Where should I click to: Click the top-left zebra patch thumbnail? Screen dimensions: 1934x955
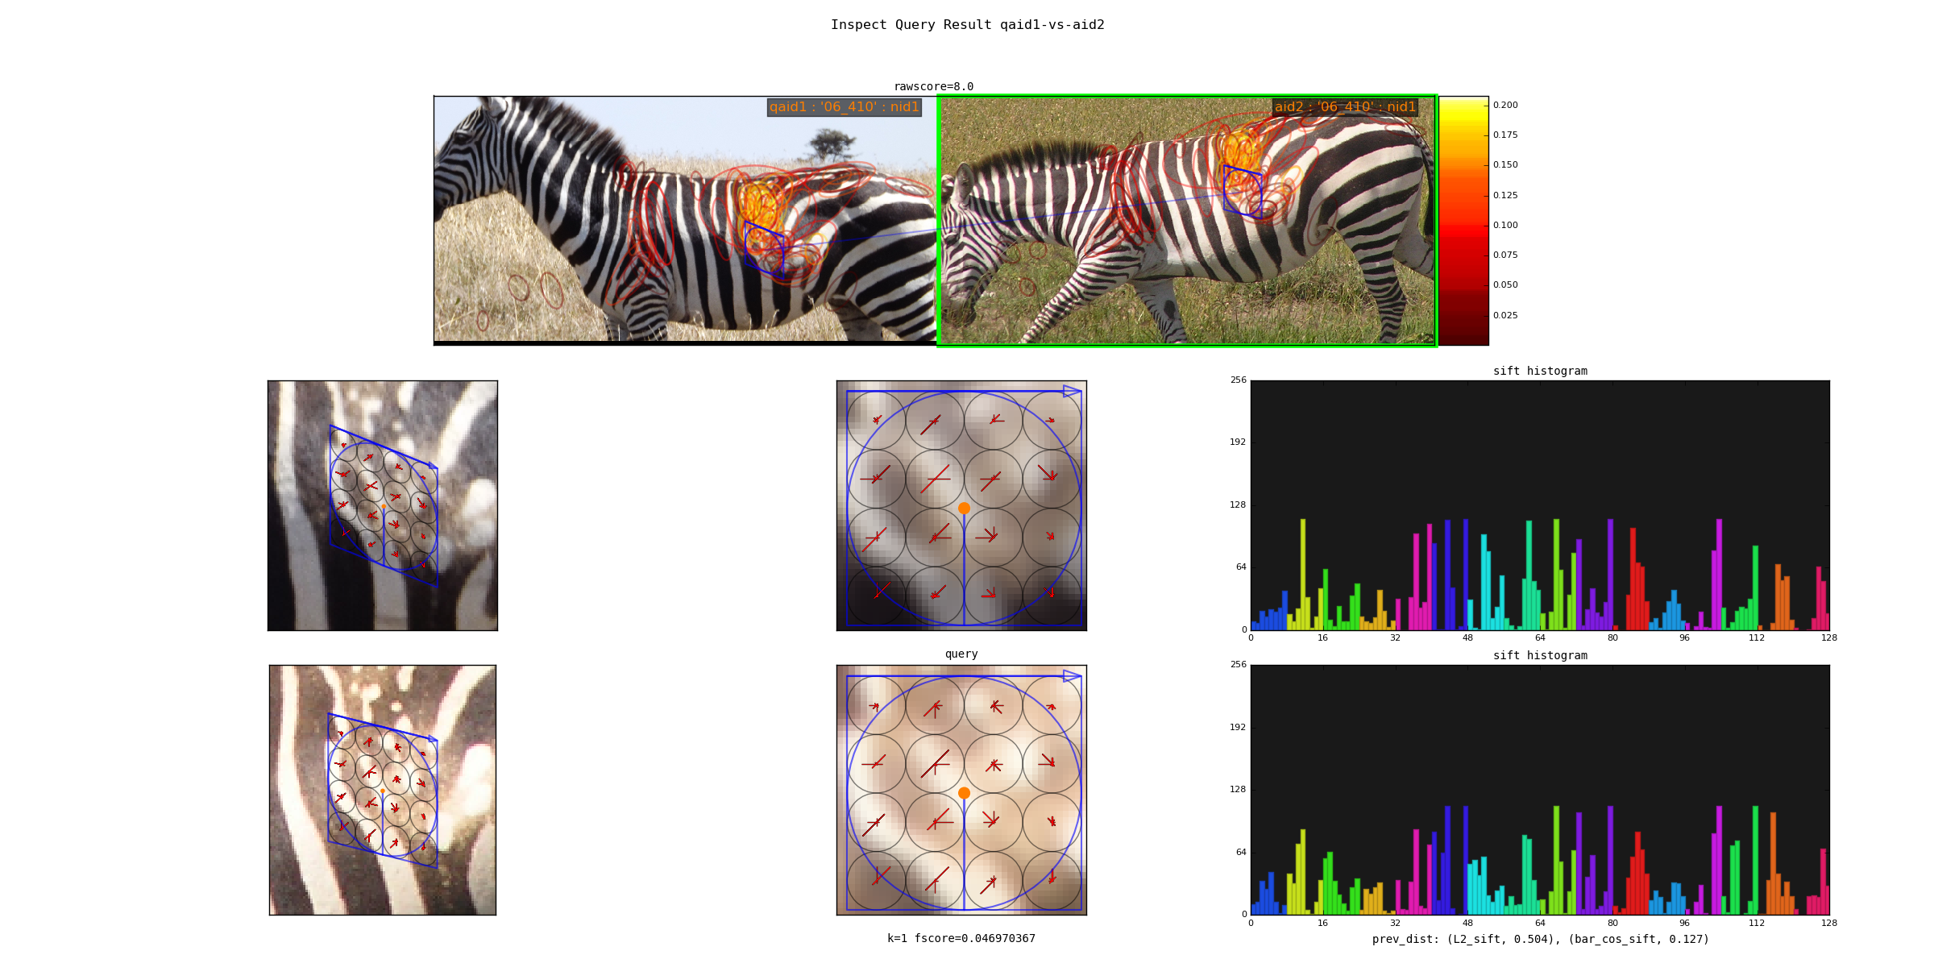tap(382, 505)
